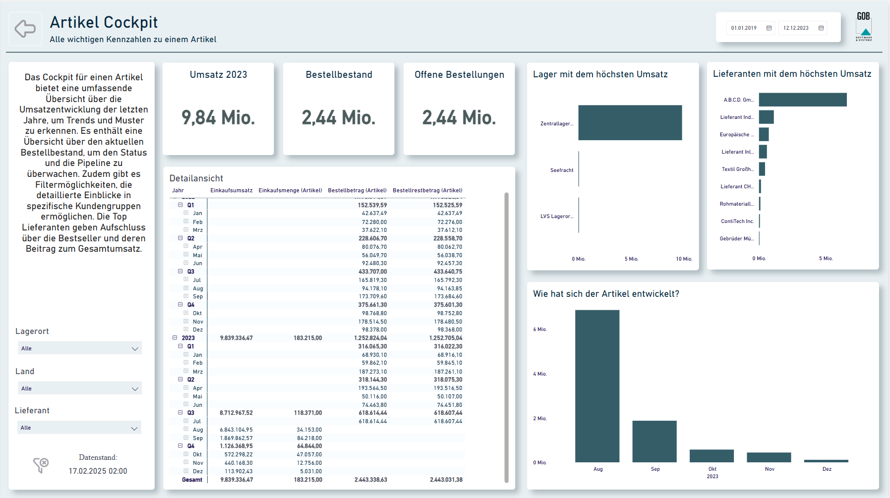Click the Seefracht label in Lager chart

[562, 170]
